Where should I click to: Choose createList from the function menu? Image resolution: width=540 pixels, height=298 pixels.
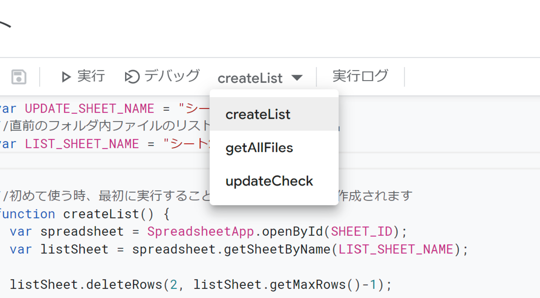274,114
